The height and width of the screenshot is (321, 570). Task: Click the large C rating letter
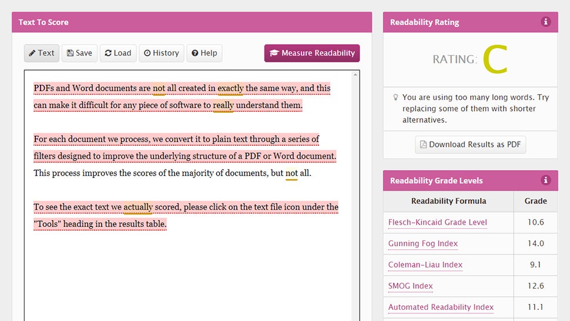tap(495, 59)
